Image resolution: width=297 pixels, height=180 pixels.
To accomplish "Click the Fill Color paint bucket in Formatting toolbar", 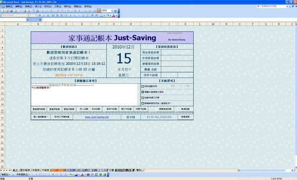I will pos(107,15).
